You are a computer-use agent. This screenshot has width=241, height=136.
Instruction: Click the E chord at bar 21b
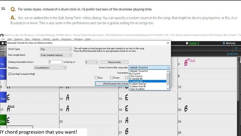point(8,120)
